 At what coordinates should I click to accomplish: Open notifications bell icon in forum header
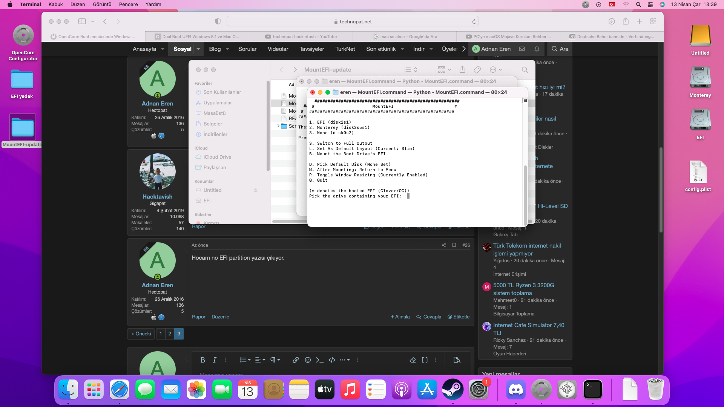coord(537,49)
